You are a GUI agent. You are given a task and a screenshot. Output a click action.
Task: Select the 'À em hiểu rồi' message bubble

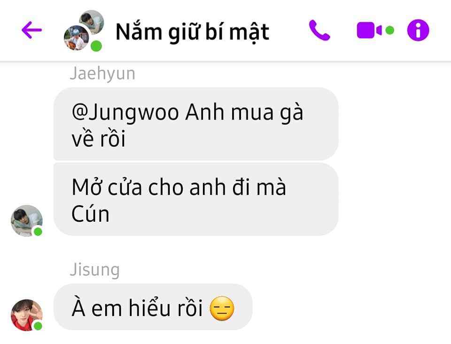coord(153,307)
